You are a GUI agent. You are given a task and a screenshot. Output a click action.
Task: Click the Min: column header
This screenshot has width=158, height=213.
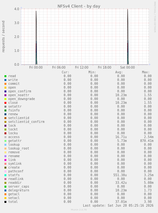point(92,72)
